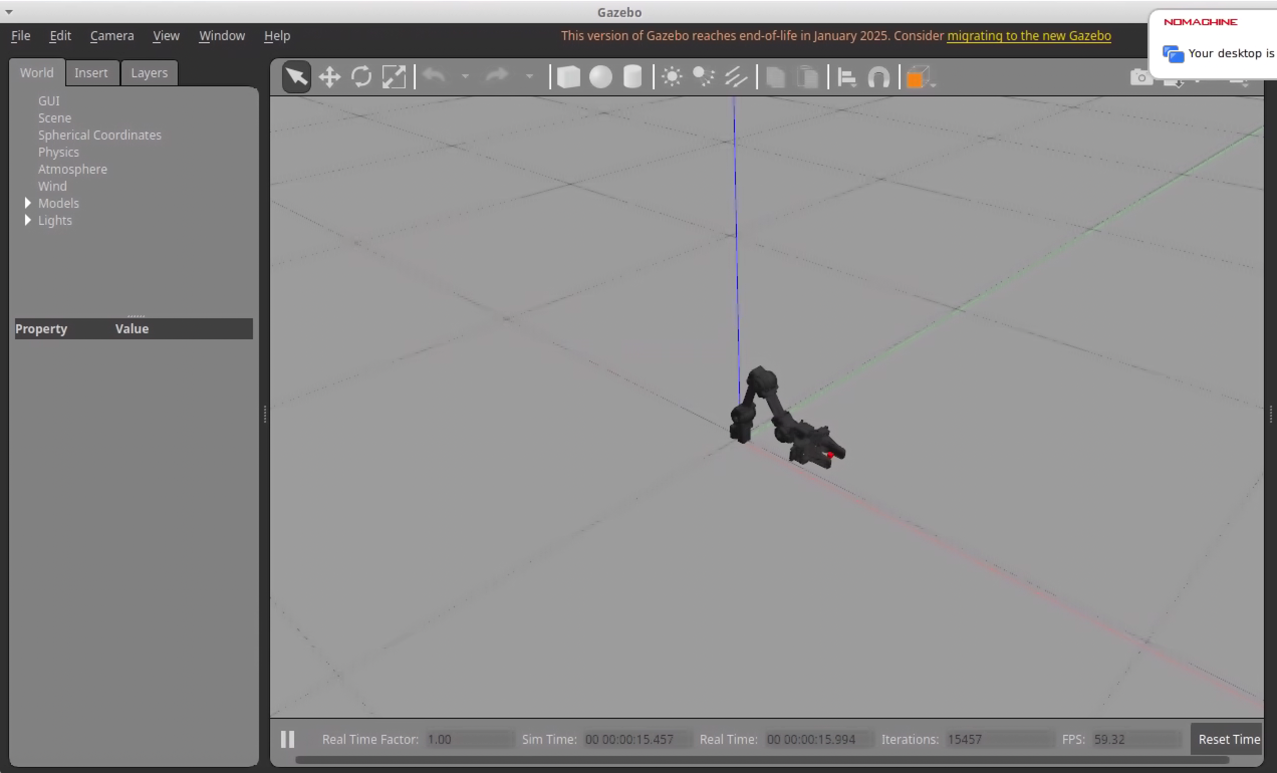Image resolution: width=1277 pixels, height=773 pixels.
Task: Add a point light
Action: click(672, 78)
